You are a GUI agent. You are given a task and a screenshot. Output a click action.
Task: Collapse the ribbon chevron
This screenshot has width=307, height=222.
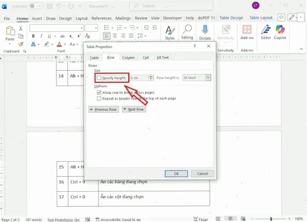click(x=301, y=49)
